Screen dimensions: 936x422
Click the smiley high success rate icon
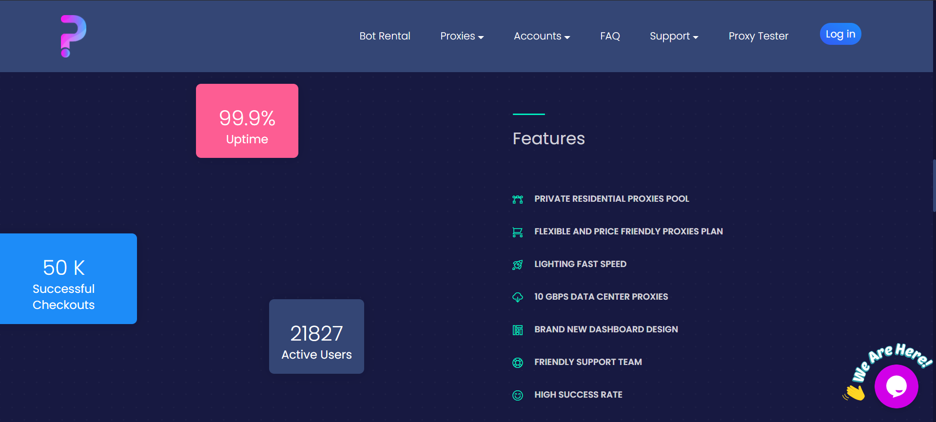(518, 395)
